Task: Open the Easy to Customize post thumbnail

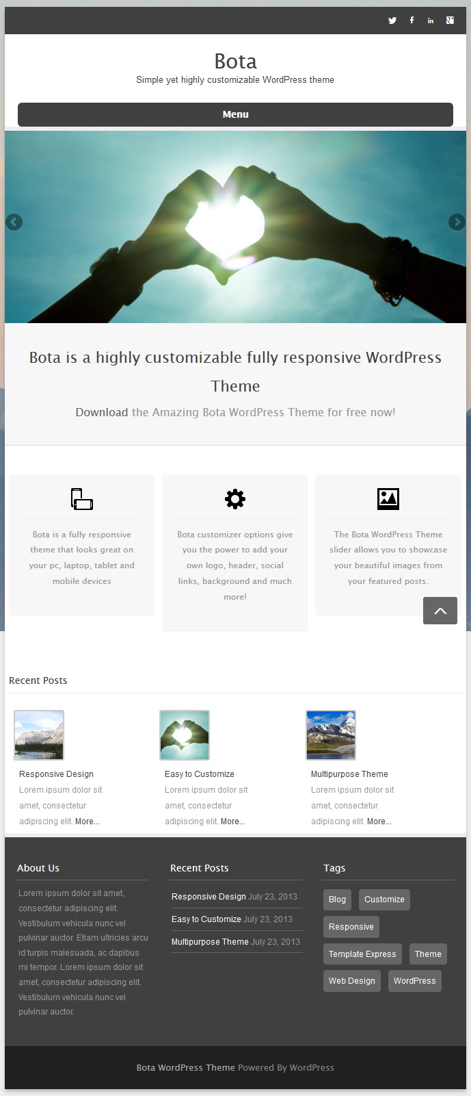Action: (185, 735)
